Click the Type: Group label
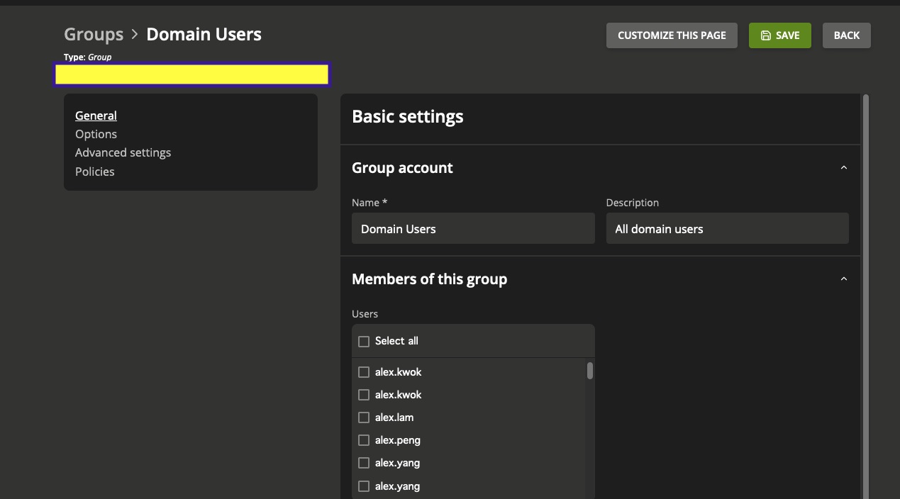Screen dimensions: 900x499 87,57
